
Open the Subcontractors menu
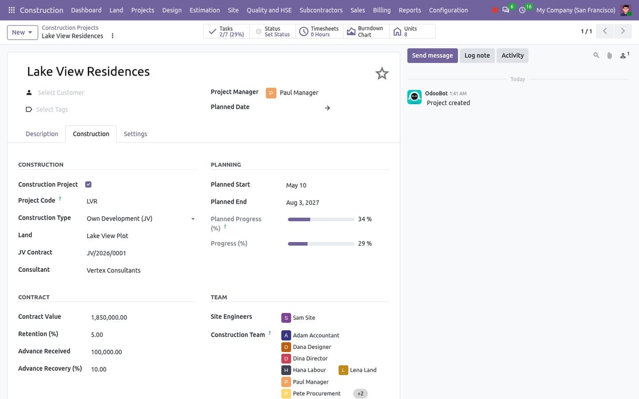(321, 10)
